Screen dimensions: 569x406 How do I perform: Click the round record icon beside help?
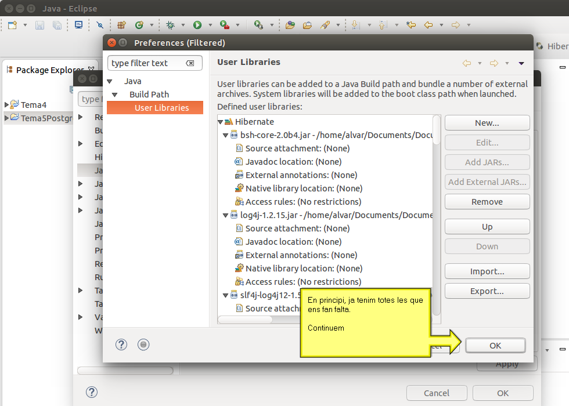pyautogui.click(x=143, y=345)
